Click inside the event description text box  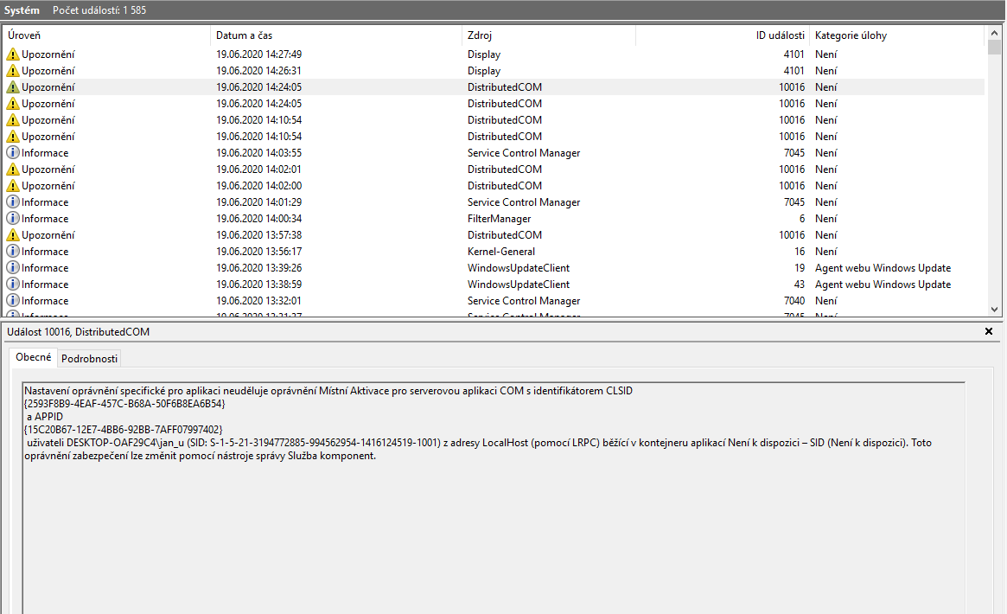pyautogui.click(x=493, y=519)
